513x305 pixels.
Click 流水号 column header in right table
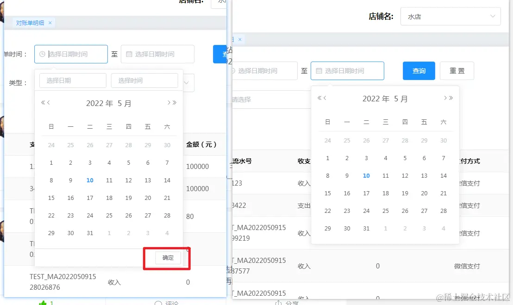[242, 161]
